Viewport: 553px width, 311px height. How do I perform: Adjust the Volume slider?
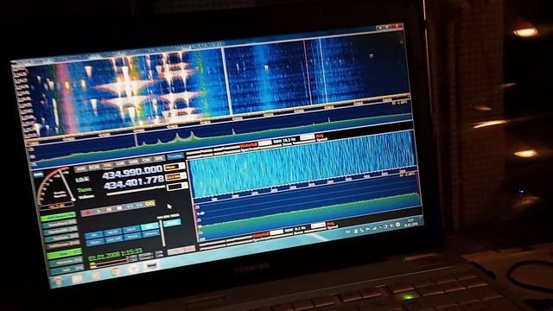[x=136, y=190]
